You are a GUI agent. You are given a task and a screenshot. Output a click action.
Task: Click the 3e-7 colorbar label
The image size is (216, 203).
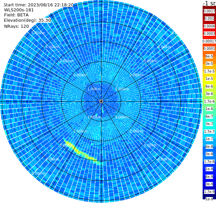click(209, 124)
